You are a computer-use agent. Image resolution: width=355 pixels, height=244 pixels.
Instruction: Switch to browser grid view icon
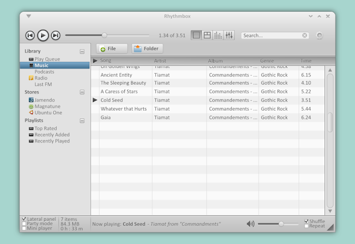[x=207, y=35]
